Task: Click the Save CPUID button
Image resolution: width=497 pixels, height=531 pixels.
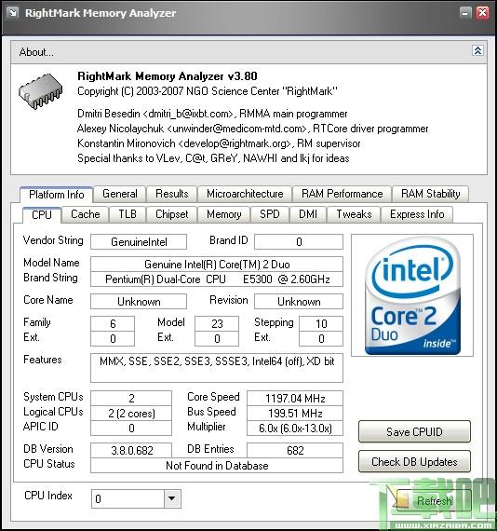Action: point(414,431)
